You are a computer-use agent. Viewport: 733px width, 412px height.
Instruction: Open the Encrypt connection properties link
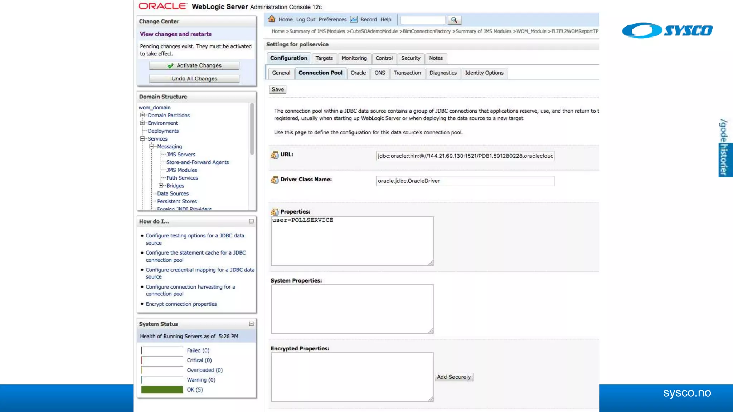point(181,304)
